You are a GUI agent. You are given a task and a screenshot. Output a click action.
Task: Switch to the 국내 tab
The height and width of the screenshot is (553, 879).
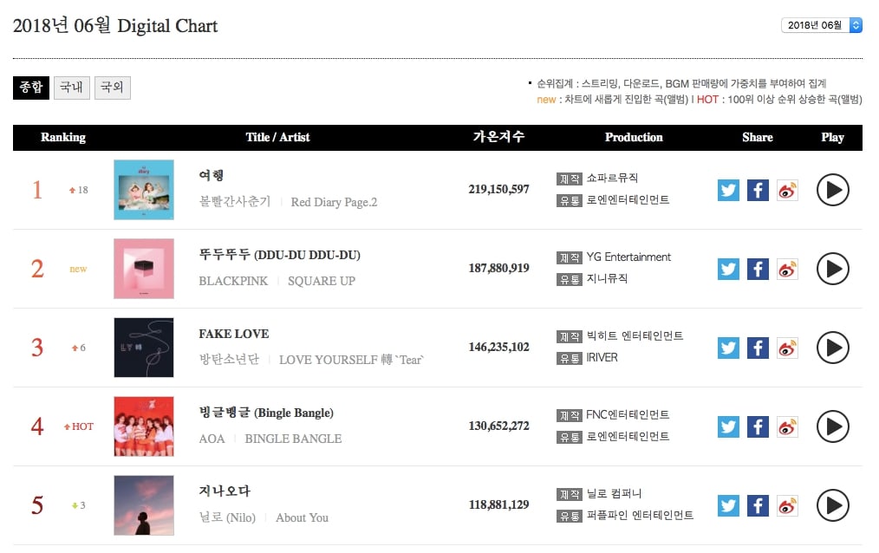(72, 88)
